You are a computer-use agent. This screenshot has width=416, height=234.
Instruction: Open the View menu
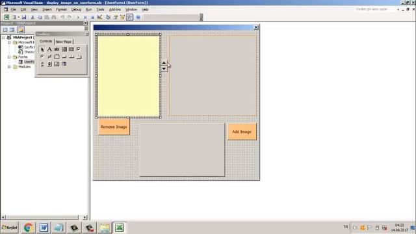(34, 10)
